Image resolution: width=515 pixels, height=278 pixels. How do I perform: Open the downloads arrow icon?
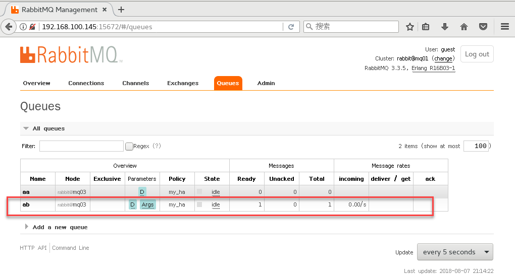coord(445,27)
